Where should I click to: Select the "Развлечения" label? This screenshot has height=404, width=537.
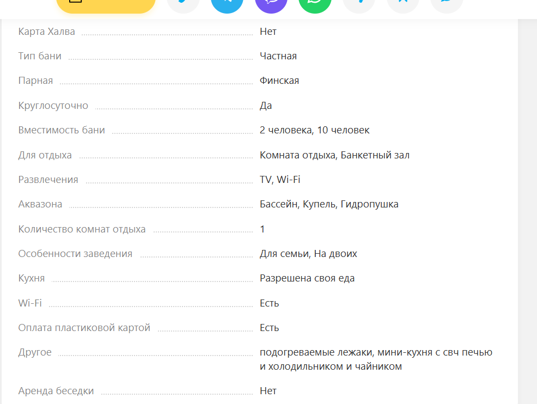click(48, 180)
